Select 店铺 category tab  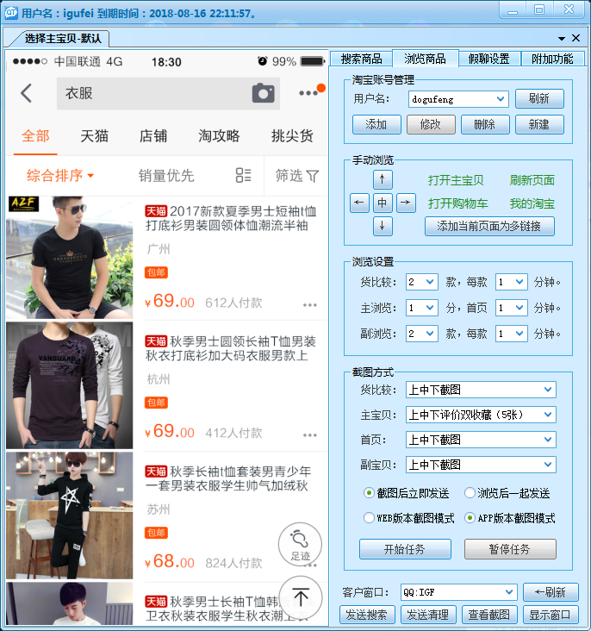[153, 136]
